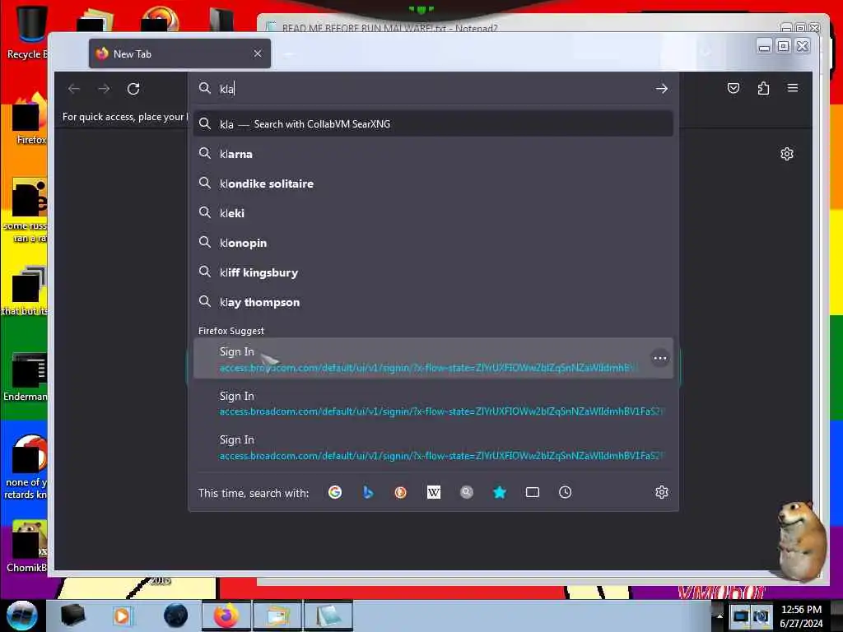Select the klay thompson suggestion
The height and width of the screenshot is (632, 843).
[433, 302]
